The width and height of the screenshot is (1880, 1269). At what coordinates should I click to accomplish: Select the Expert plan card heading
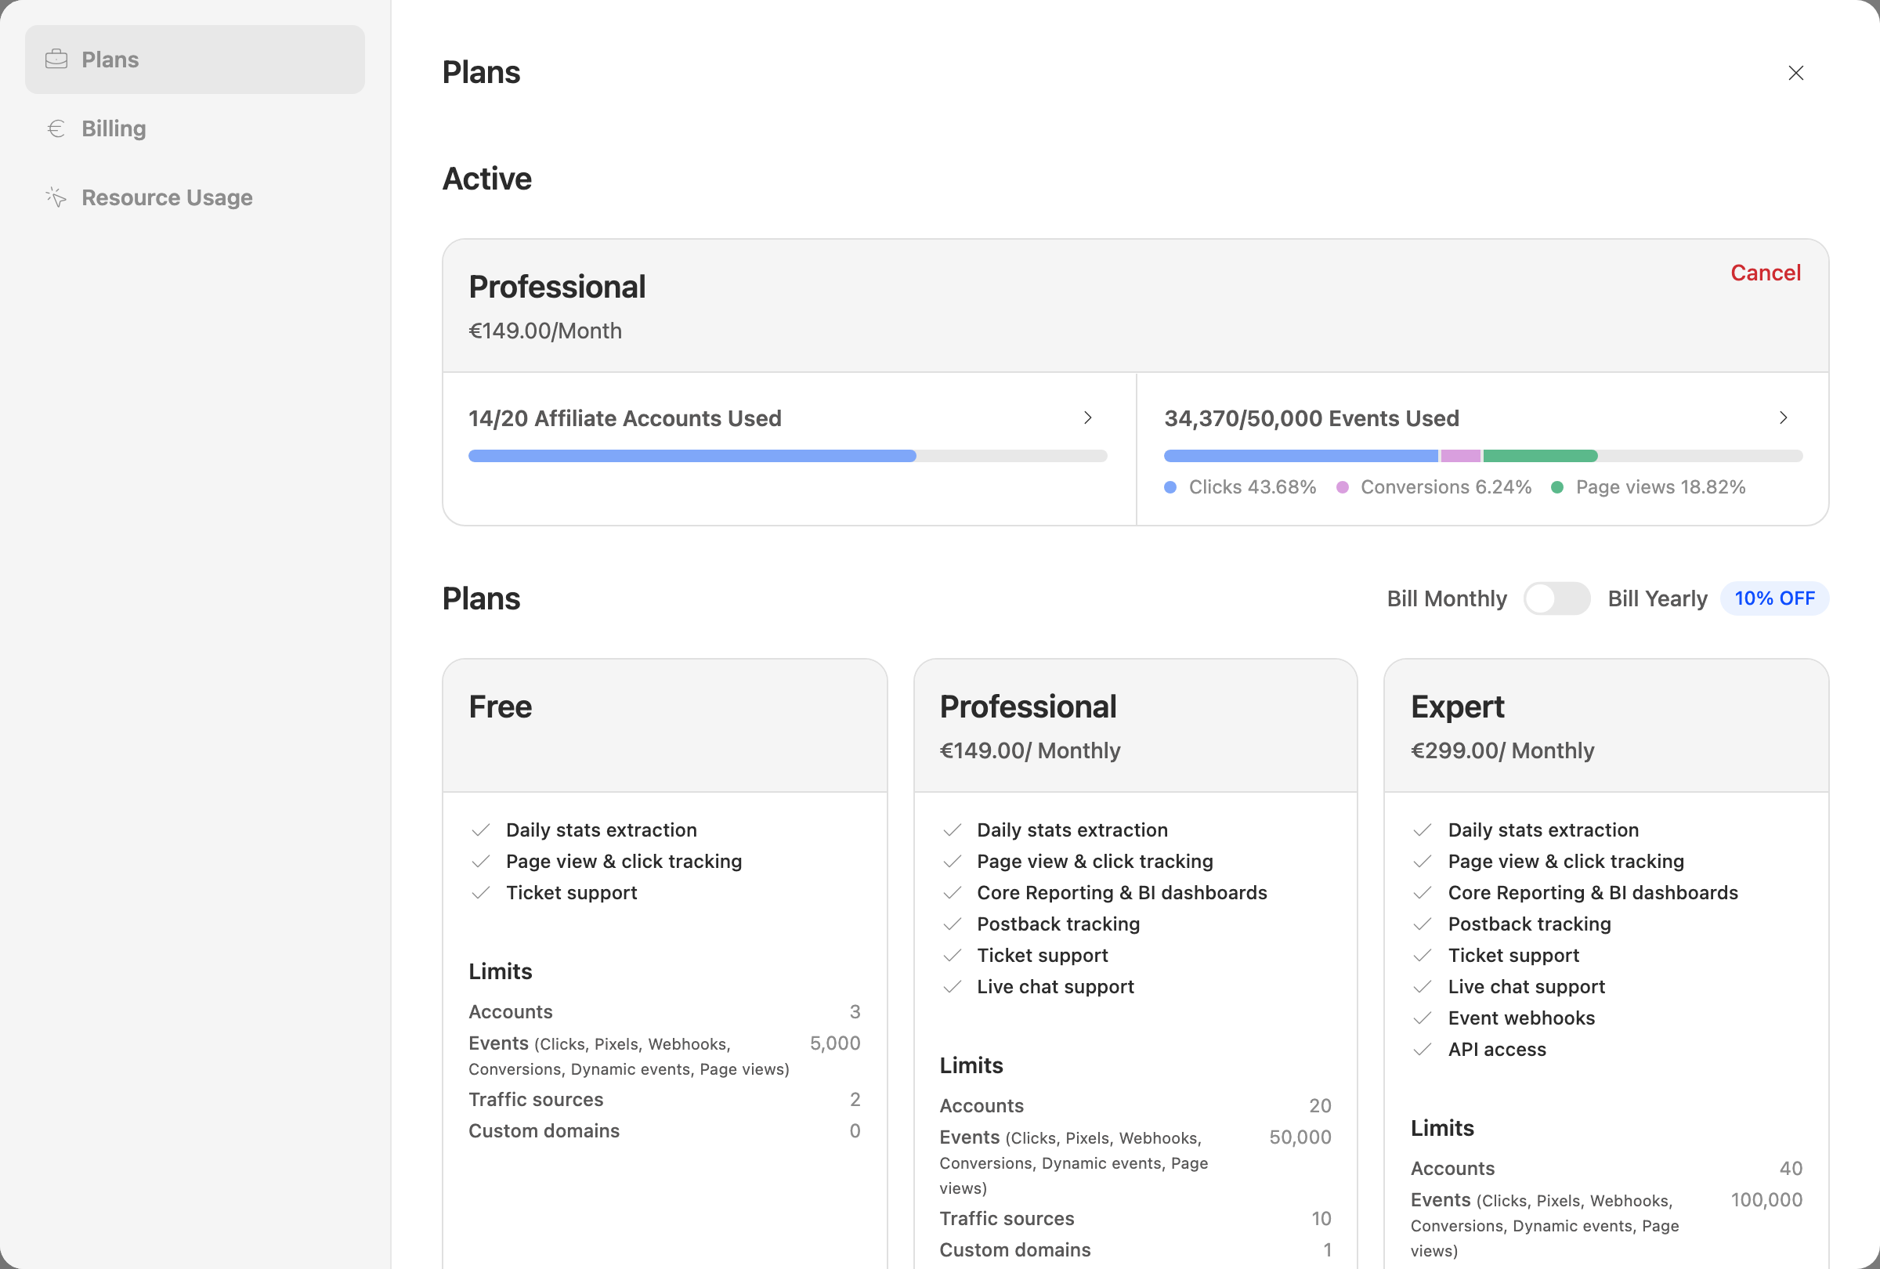1457,707
